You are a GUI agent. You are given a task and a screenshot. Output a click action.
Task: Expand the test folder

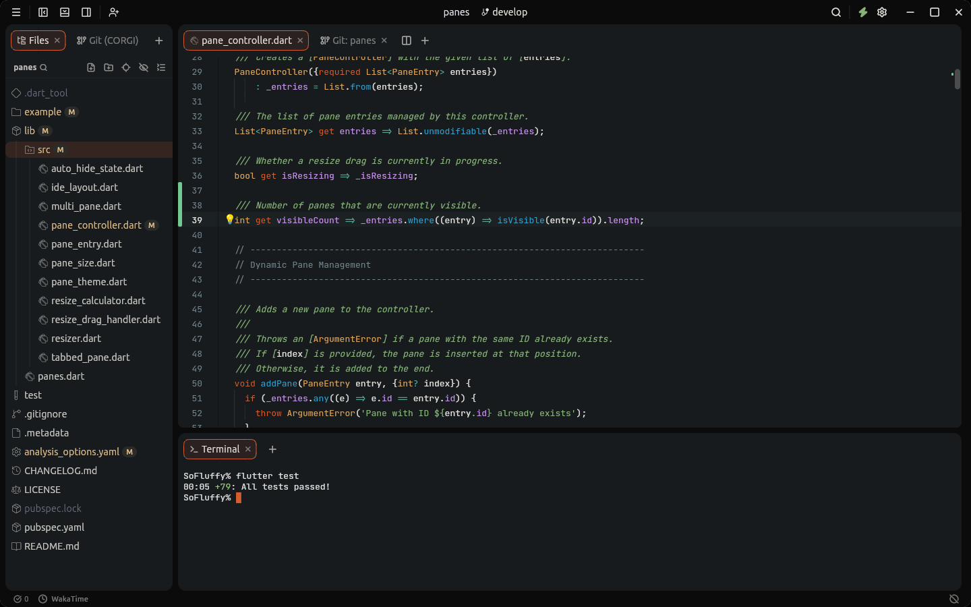tap(89, 395)
